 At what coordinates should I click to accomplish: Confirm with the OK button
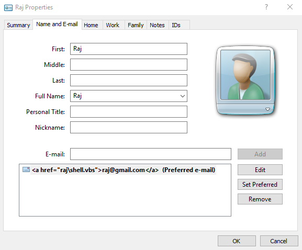tap(237, 241)
